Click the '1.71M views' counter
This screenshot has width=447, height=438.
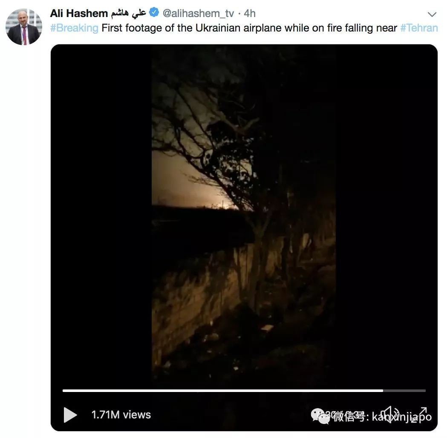pos(121,415)
